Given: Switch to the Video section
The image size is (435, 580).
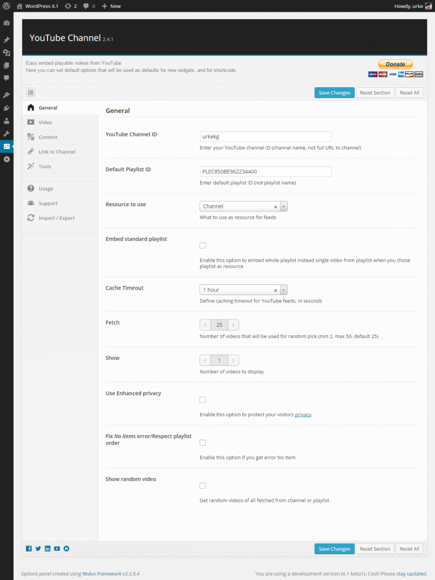Looking at the screenshot, I should [x=60, y=122].
